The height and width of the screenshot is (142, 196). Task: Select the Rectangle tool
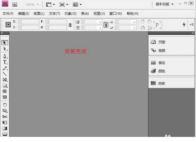click(x=5, y=86)
